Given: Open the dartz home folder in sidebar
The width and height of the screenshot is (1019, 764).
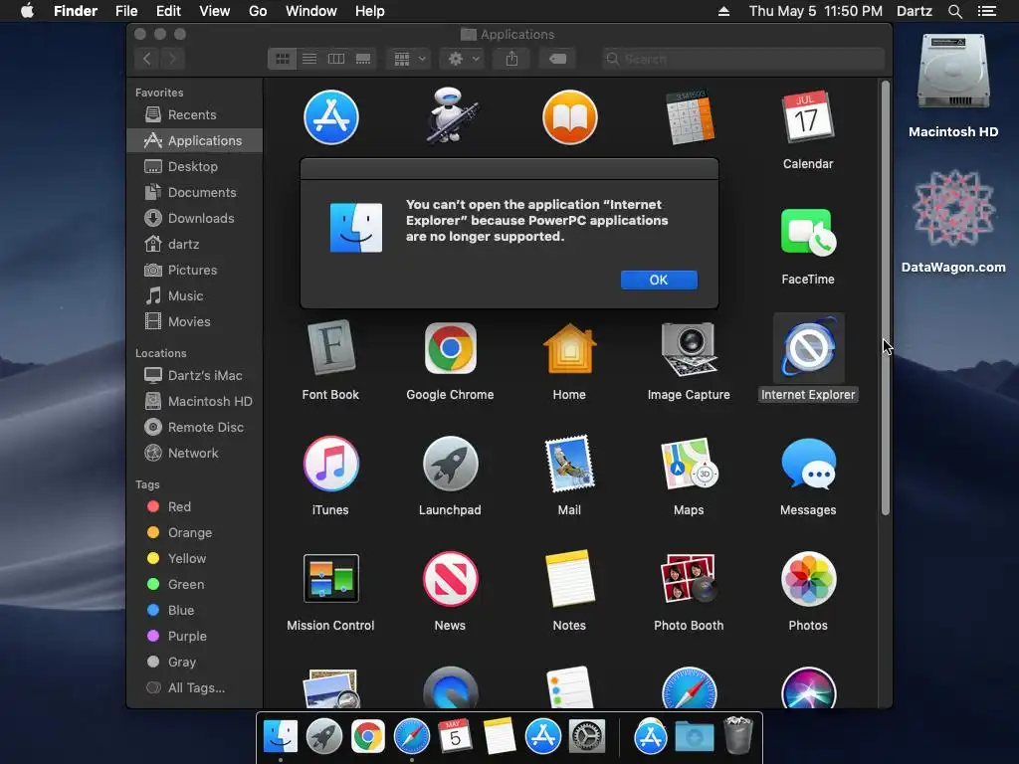Looking at the screenshot, I should 194,245.
